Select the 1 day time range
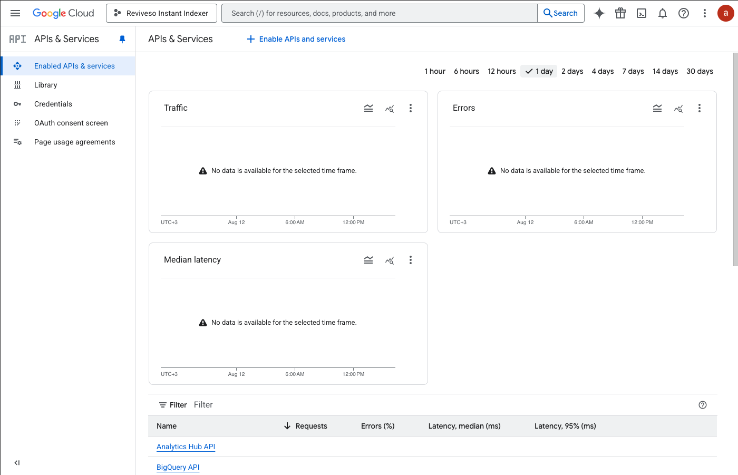Screen dimensions: 738x475 click(x=539, y=71)
